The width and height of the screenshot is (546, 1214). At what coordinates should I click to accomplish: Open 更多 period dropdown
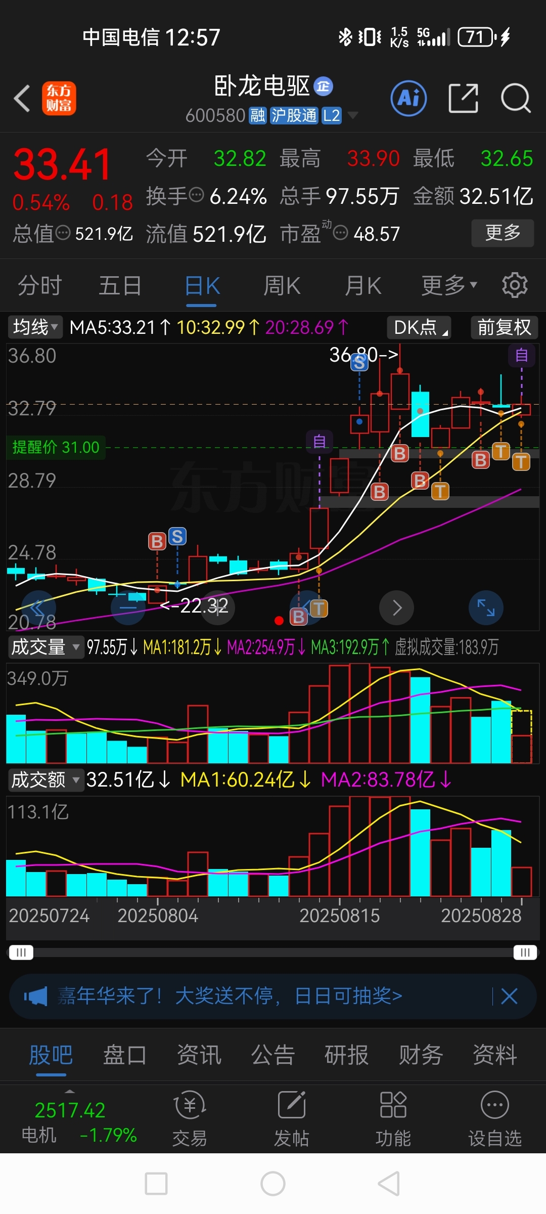(x=449, y=285)
